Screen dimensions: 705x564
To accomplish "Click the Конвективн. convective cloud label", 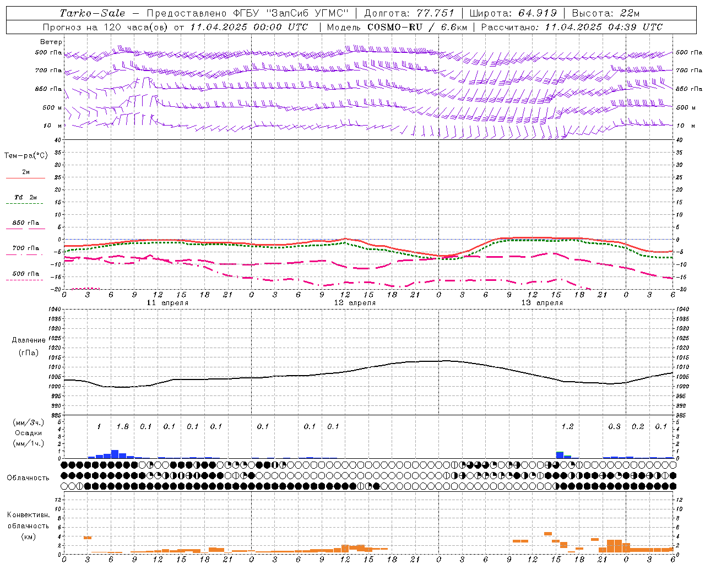I will click(x=28, y=515).
